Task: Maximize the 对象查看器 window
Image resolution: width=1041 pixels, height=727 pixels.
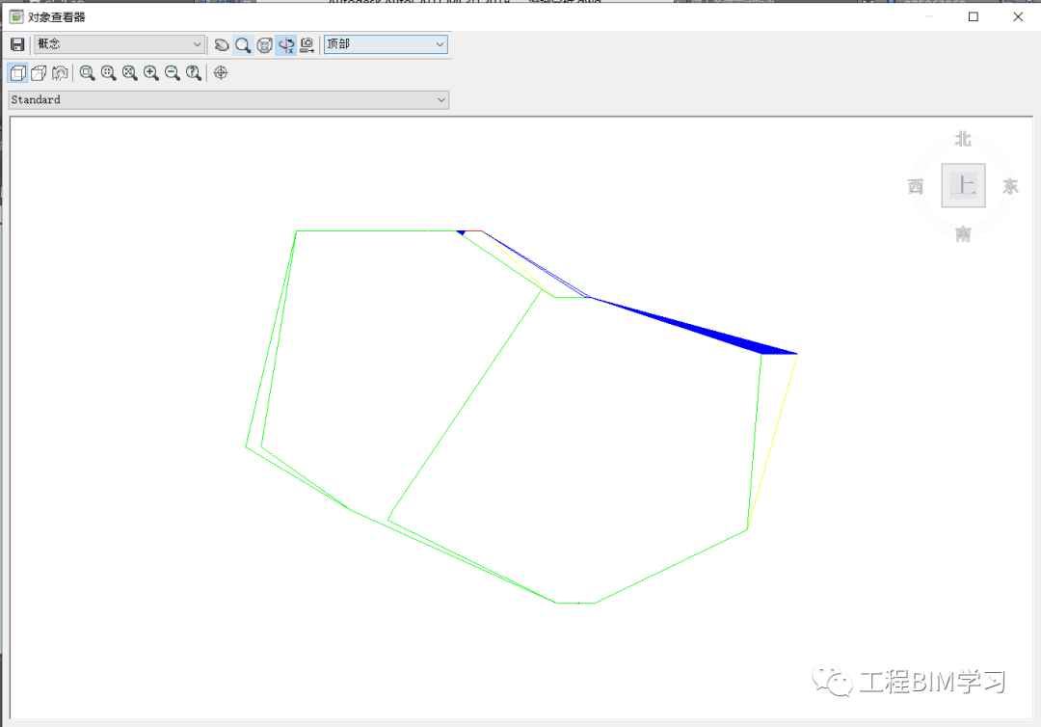Action: pyautogui.click(x=974, y=16)
